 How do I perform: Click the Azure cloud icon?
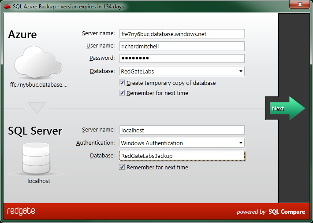click(x=38, y=62)
